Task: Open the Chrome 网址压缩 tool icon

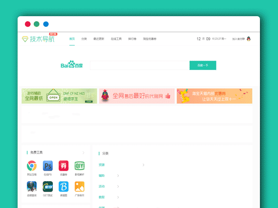Action: [x=32, y=166]
